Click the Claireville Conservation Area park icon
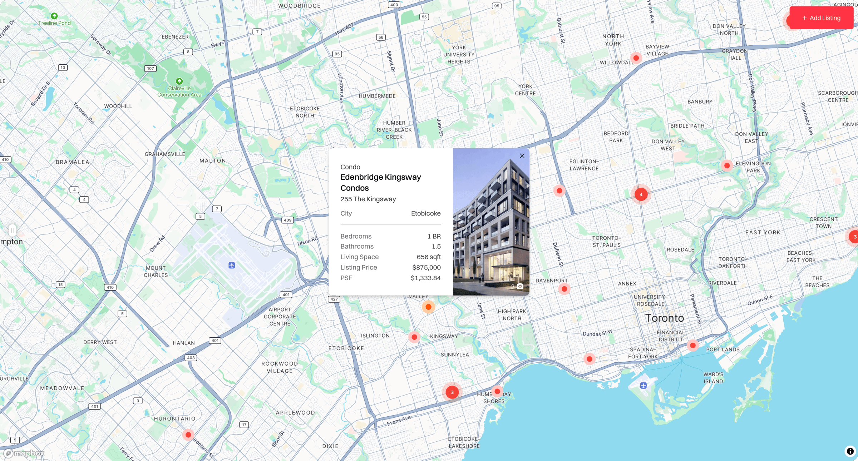 179,81
